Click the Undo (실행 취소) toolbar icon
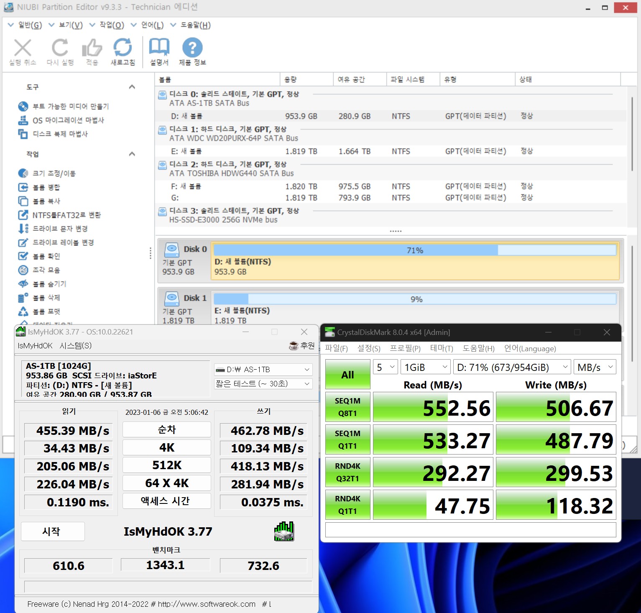This screenshot has width=641, height=613. tap(23, 48)
